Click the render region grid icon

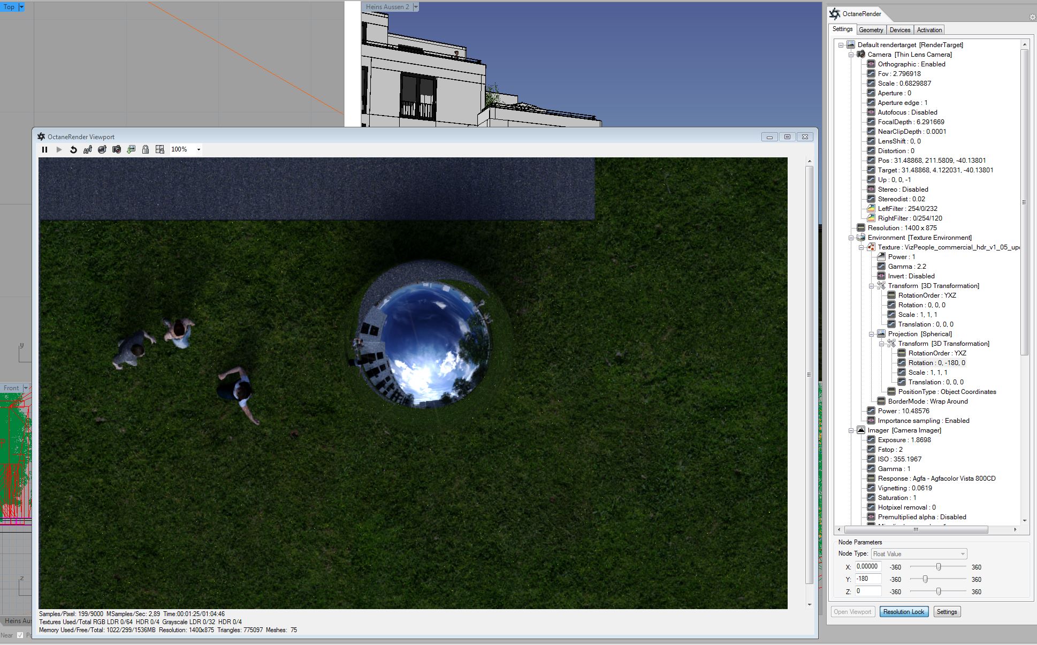pos(159,150)
